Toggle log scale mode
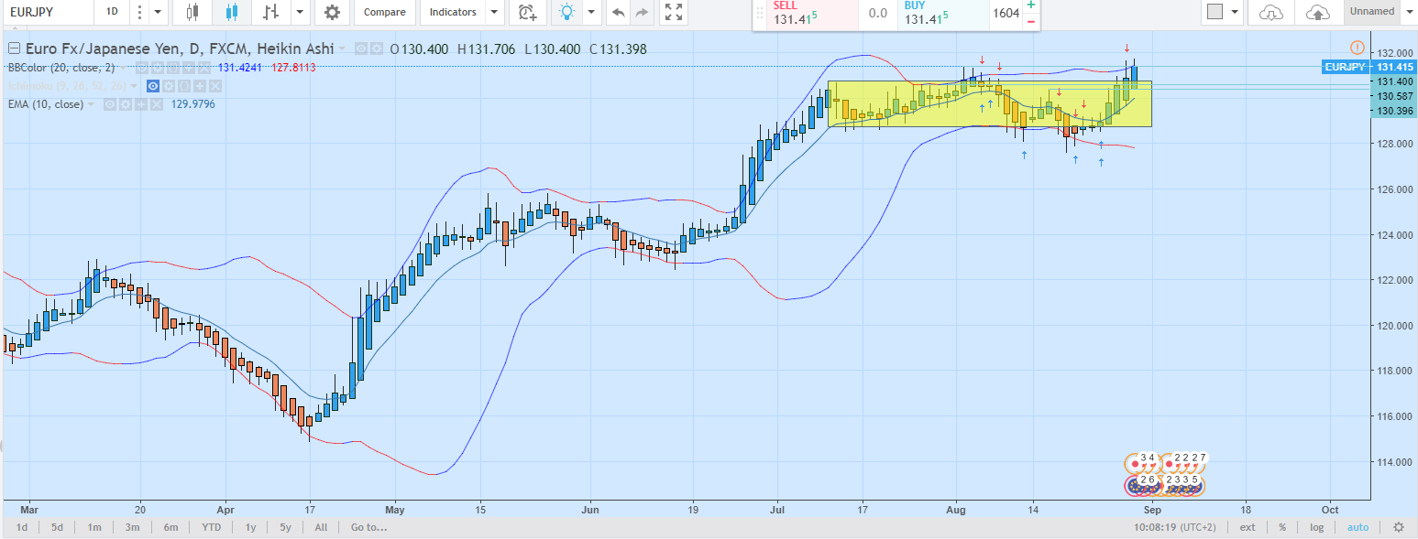Image resolution: width=1418 pixels, height=539 pixels. click(x=1317, y=527)
